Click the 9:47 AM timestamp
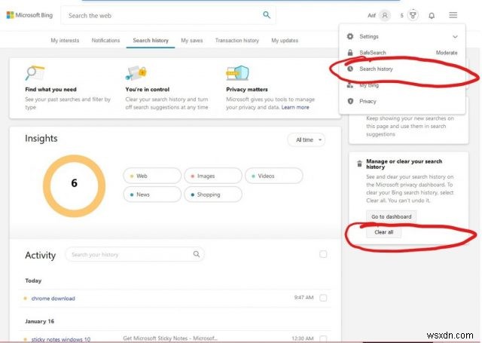This screenshot has width=482, height=343. [x=304, y=298]
